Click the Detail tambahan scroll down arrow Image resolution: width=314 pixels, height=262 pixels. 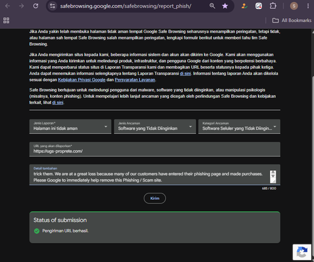(273, 177)
